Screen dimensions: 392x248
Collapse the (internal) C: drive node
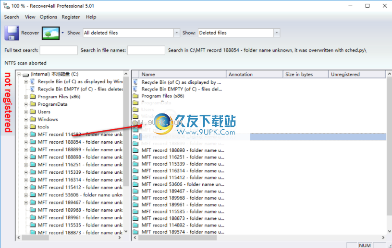point(19,74)
